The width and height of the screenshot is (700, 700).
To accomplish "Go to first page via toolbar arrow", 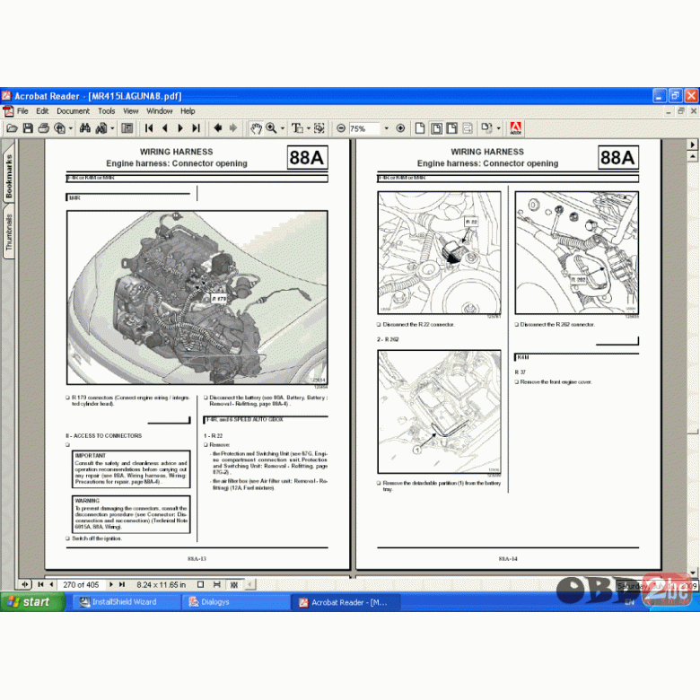I will 149,128.
